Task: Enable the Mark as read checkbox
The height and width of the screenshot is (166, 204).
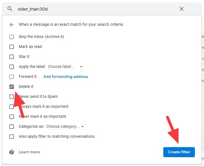Action: tap(12, 47)
